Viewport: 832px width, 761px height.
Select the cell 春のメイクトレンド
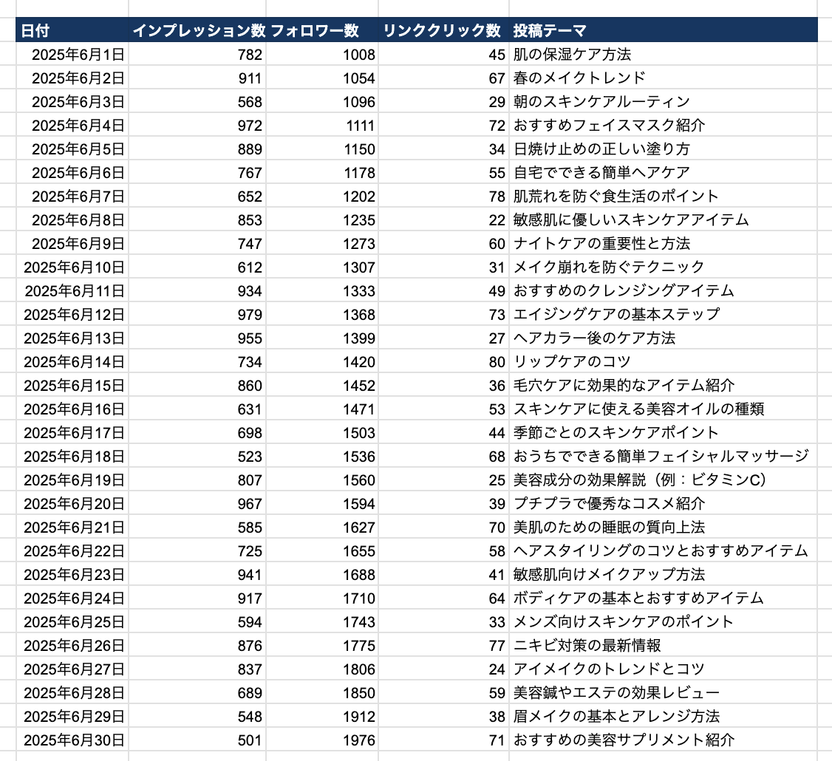pos(664,78)
